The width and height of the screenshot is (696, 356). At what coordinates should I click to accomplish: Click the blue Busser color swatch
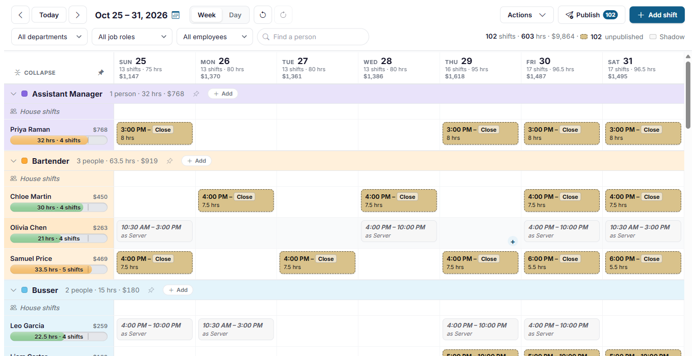pyautogui.click(x=24, y=290)
